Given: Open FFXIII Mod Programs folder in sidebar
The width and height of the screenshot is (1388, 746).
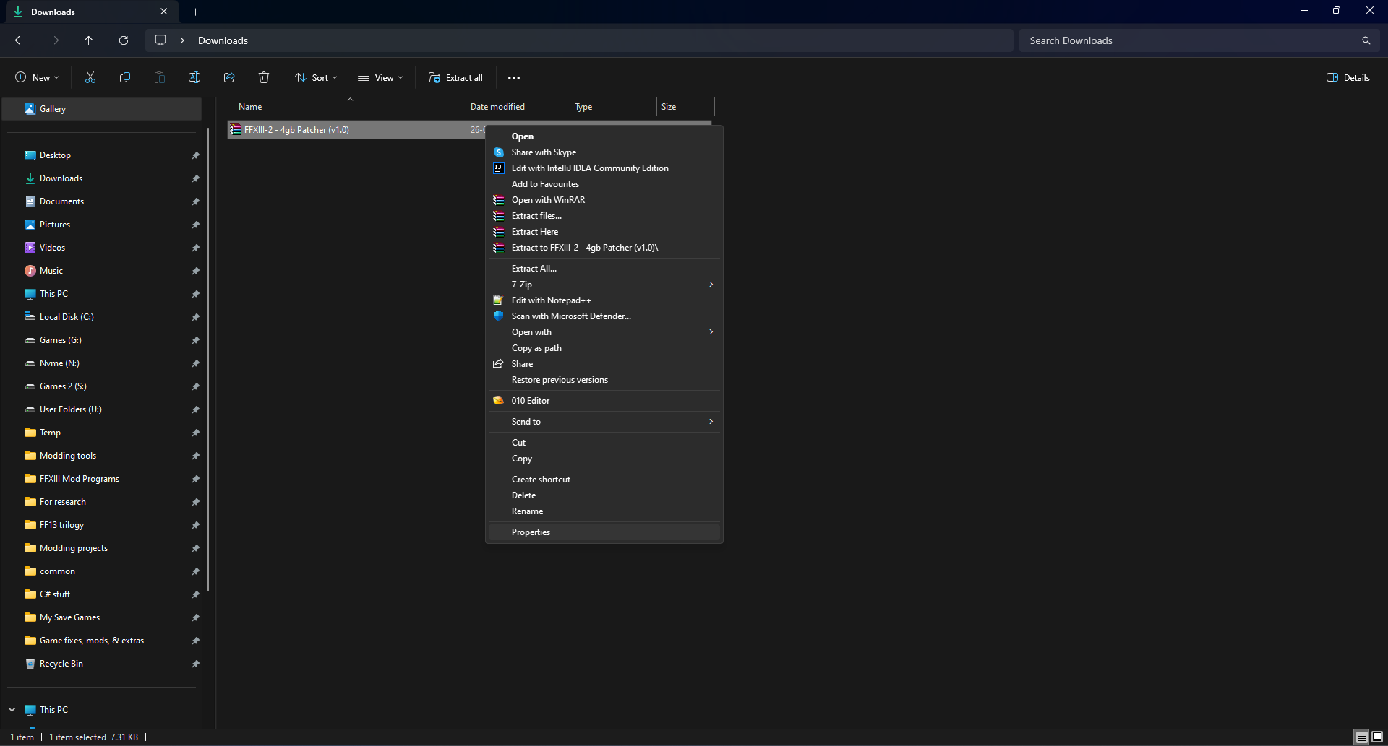Looking at the screenshot, I should pos(80,479).
